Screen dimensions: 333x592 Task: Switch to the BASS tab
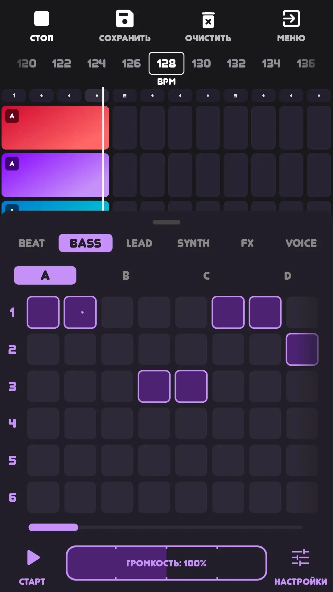[x=85, y=243]
